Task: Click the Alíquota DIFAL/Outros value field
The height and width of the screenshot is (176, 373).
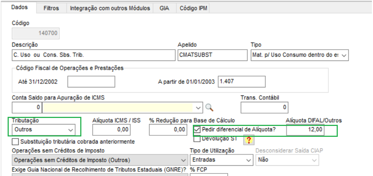Action: pos(305,130)
